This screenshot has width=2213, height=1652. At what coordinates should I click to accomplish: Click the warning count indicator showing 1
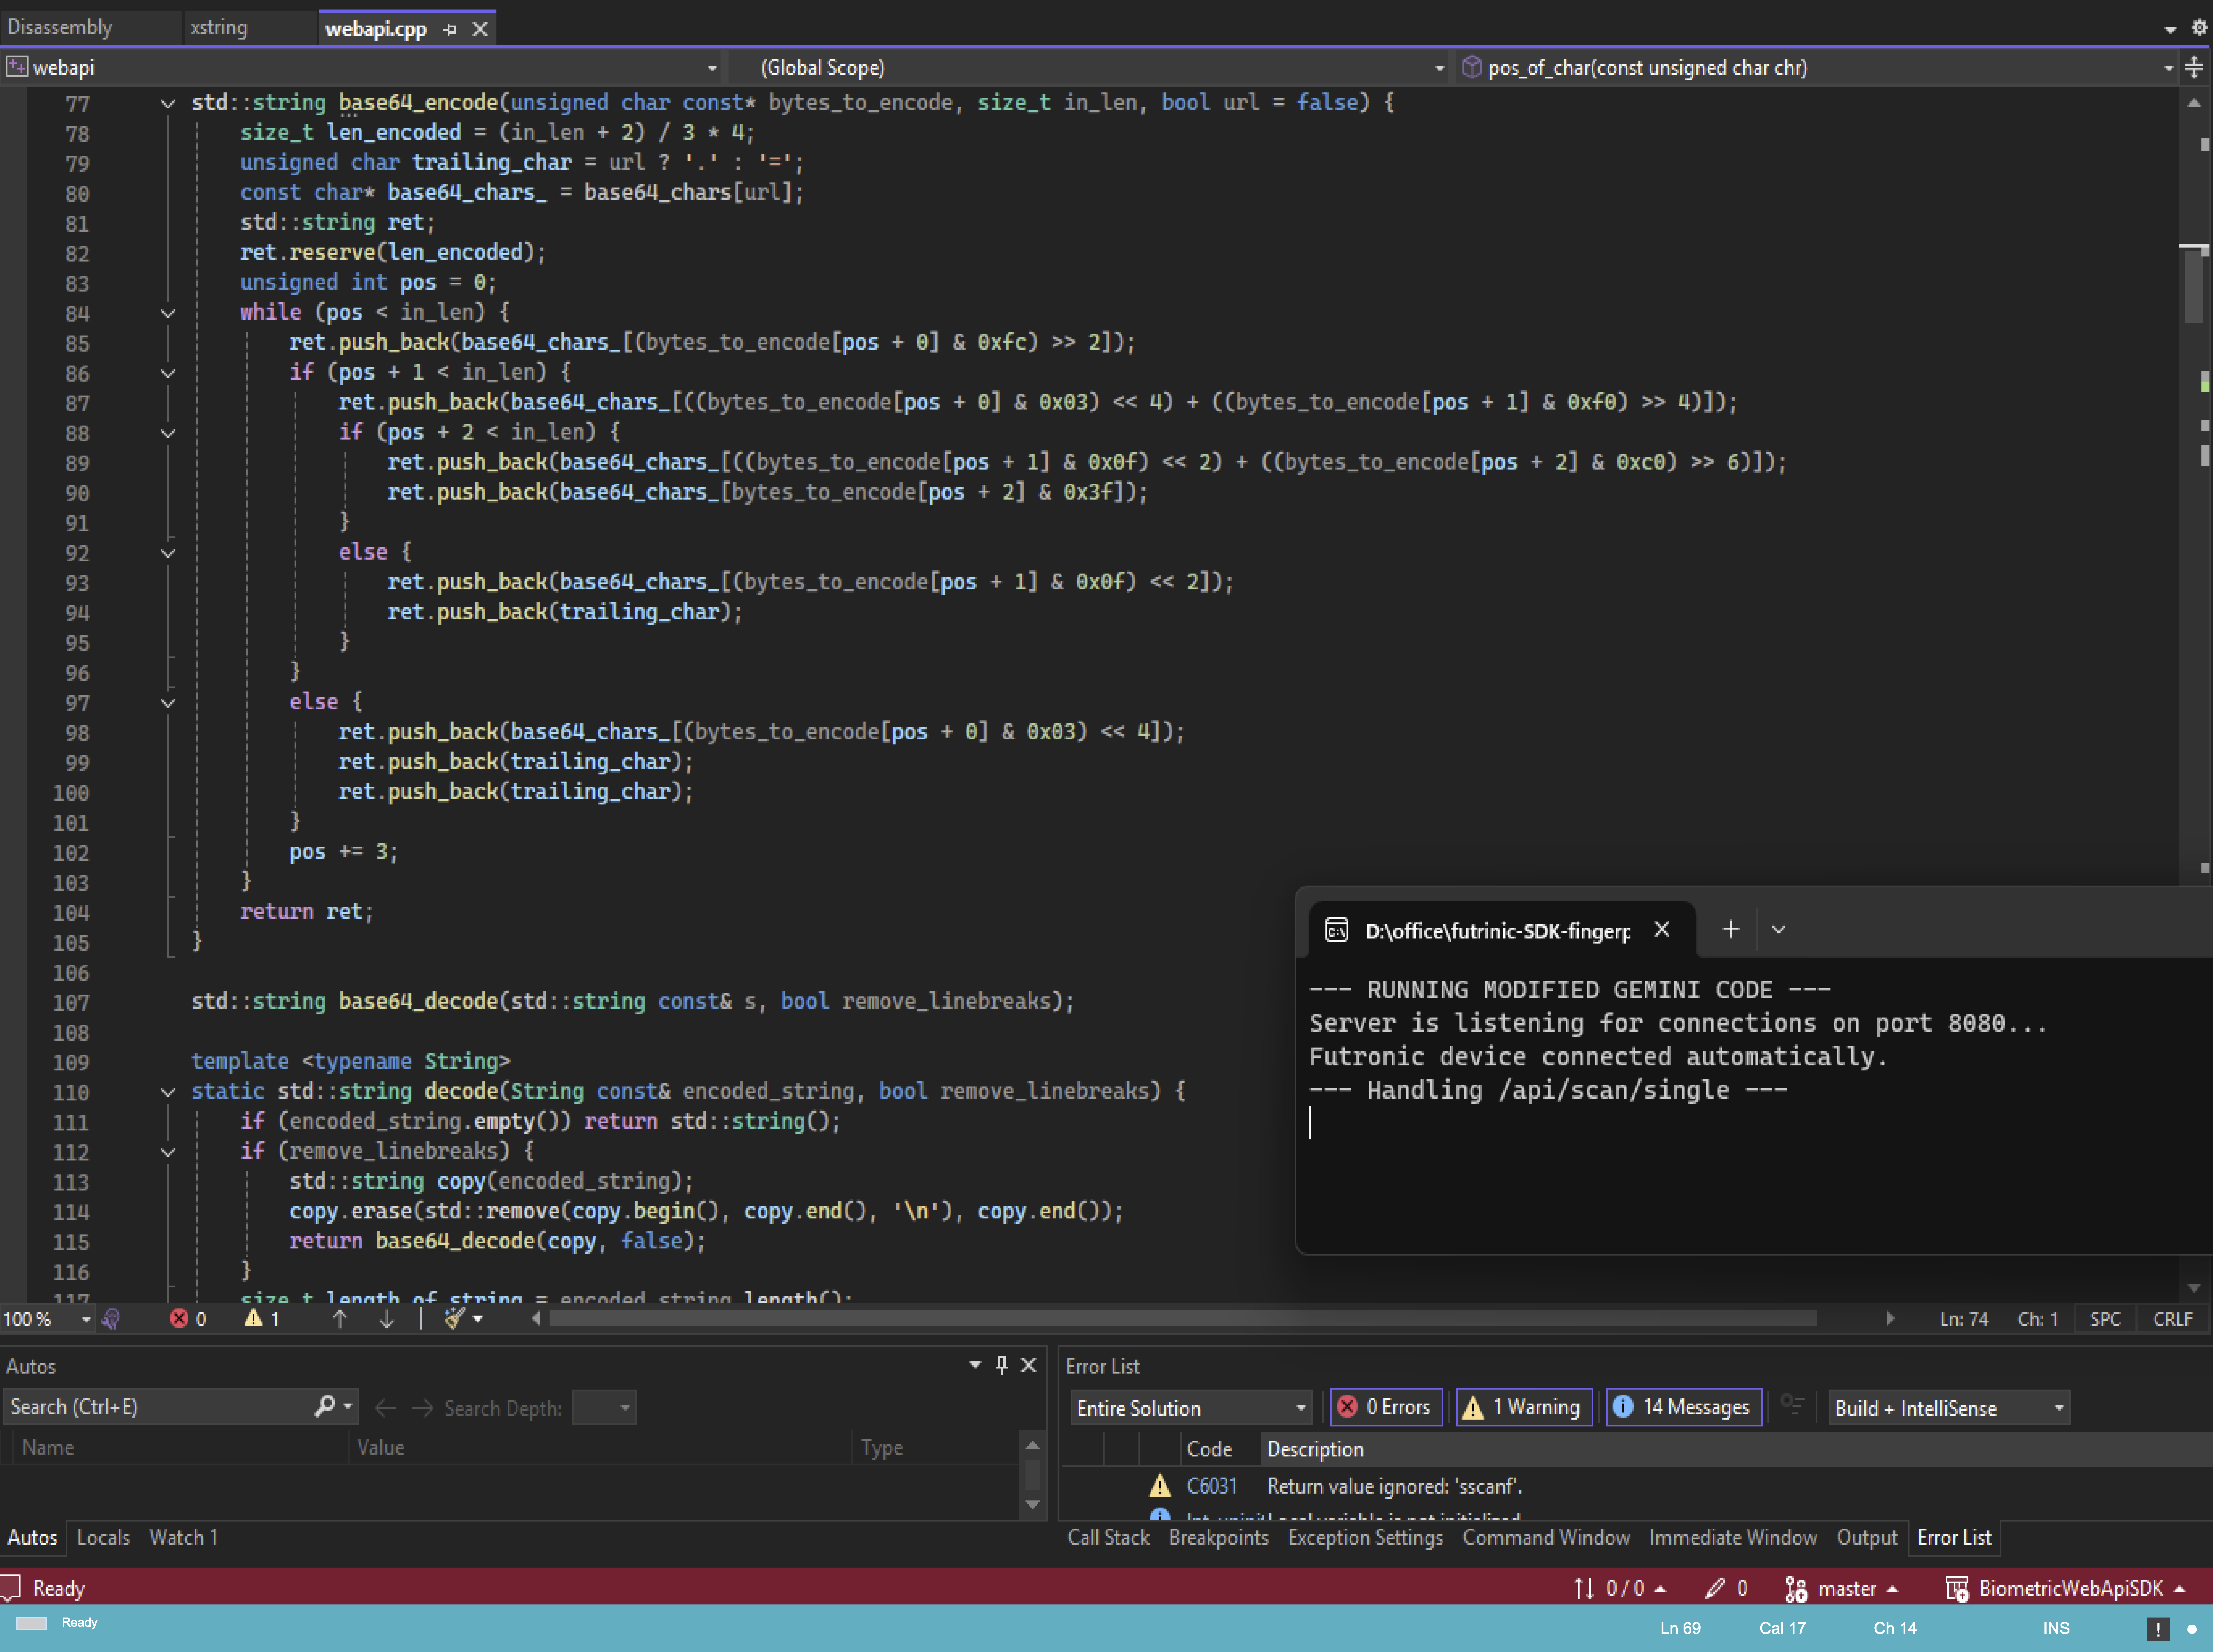(x=262, y=1319)
